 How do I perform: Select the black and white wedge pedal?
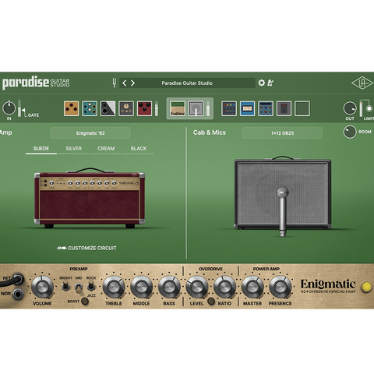[108, 108]
